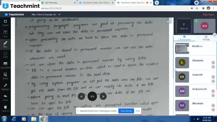
Task: Go to the previous slide
Action: [81, 96]
